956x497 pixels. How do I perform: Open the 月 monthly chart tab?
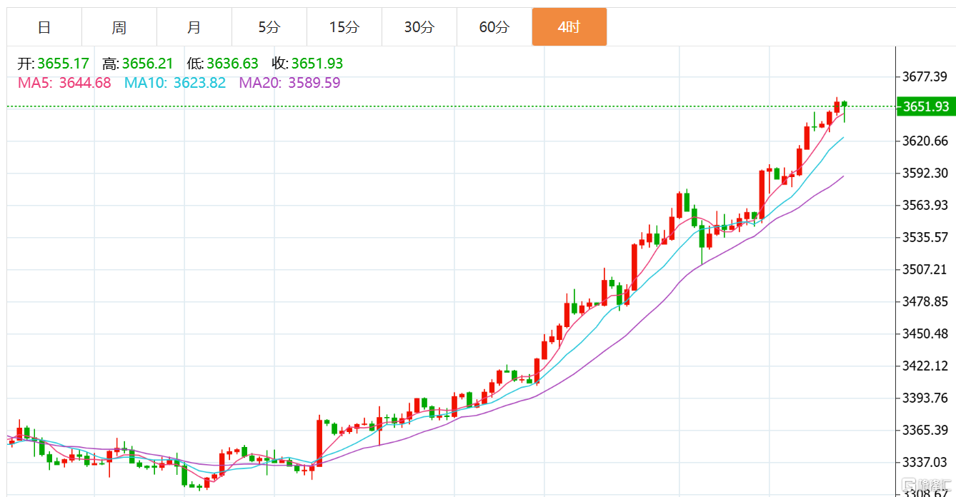tap(194, 27)
